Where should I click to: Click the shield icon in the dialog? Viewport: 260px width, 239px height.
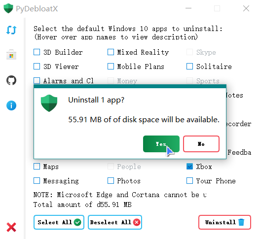pos(49,103)
